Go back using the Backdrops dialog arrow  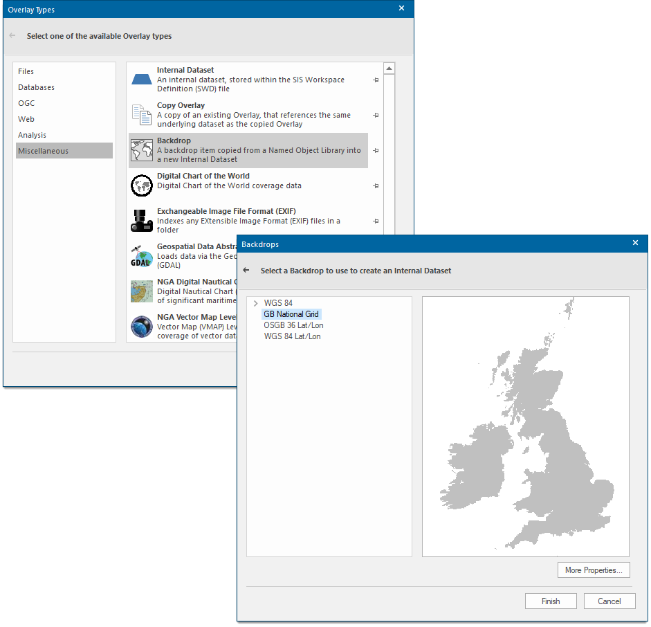coord(246,270)
